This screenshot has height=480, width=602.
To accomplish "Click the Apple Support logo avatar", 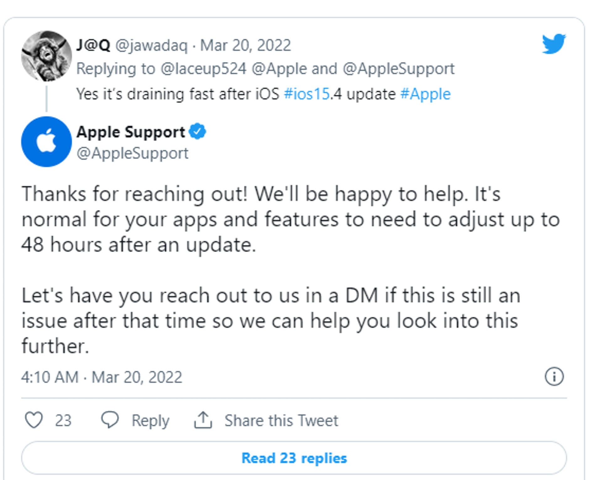I will 46,142.
